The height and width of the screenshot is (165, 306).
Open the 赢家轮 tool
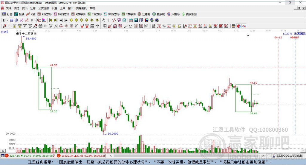pos(159,14)
